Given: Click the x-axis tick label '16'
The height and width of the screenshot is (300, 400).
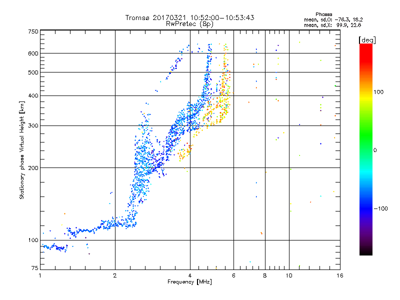Looking at the screenshot, I should pyautogui.click(x=340, y=275).
